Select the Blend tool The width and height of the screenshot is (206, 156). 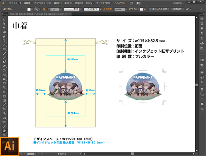4,109
